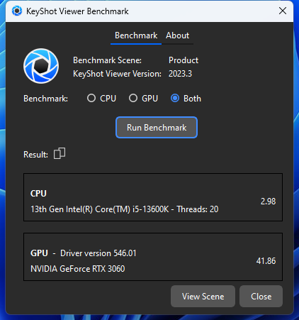Click the version value 2023.3

pos(180,74)
